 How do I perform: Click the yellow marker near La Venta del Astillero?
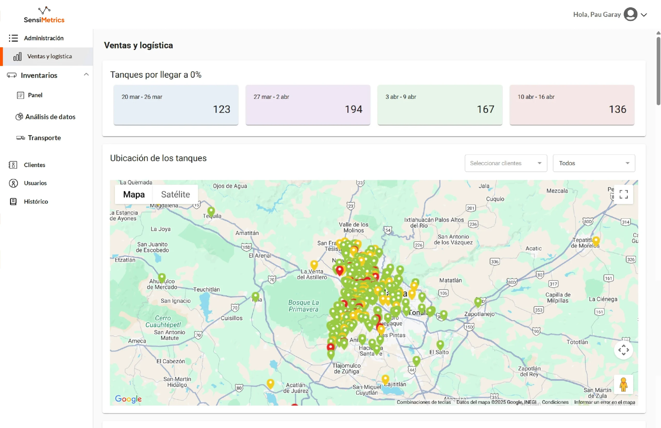pos(314,265)
